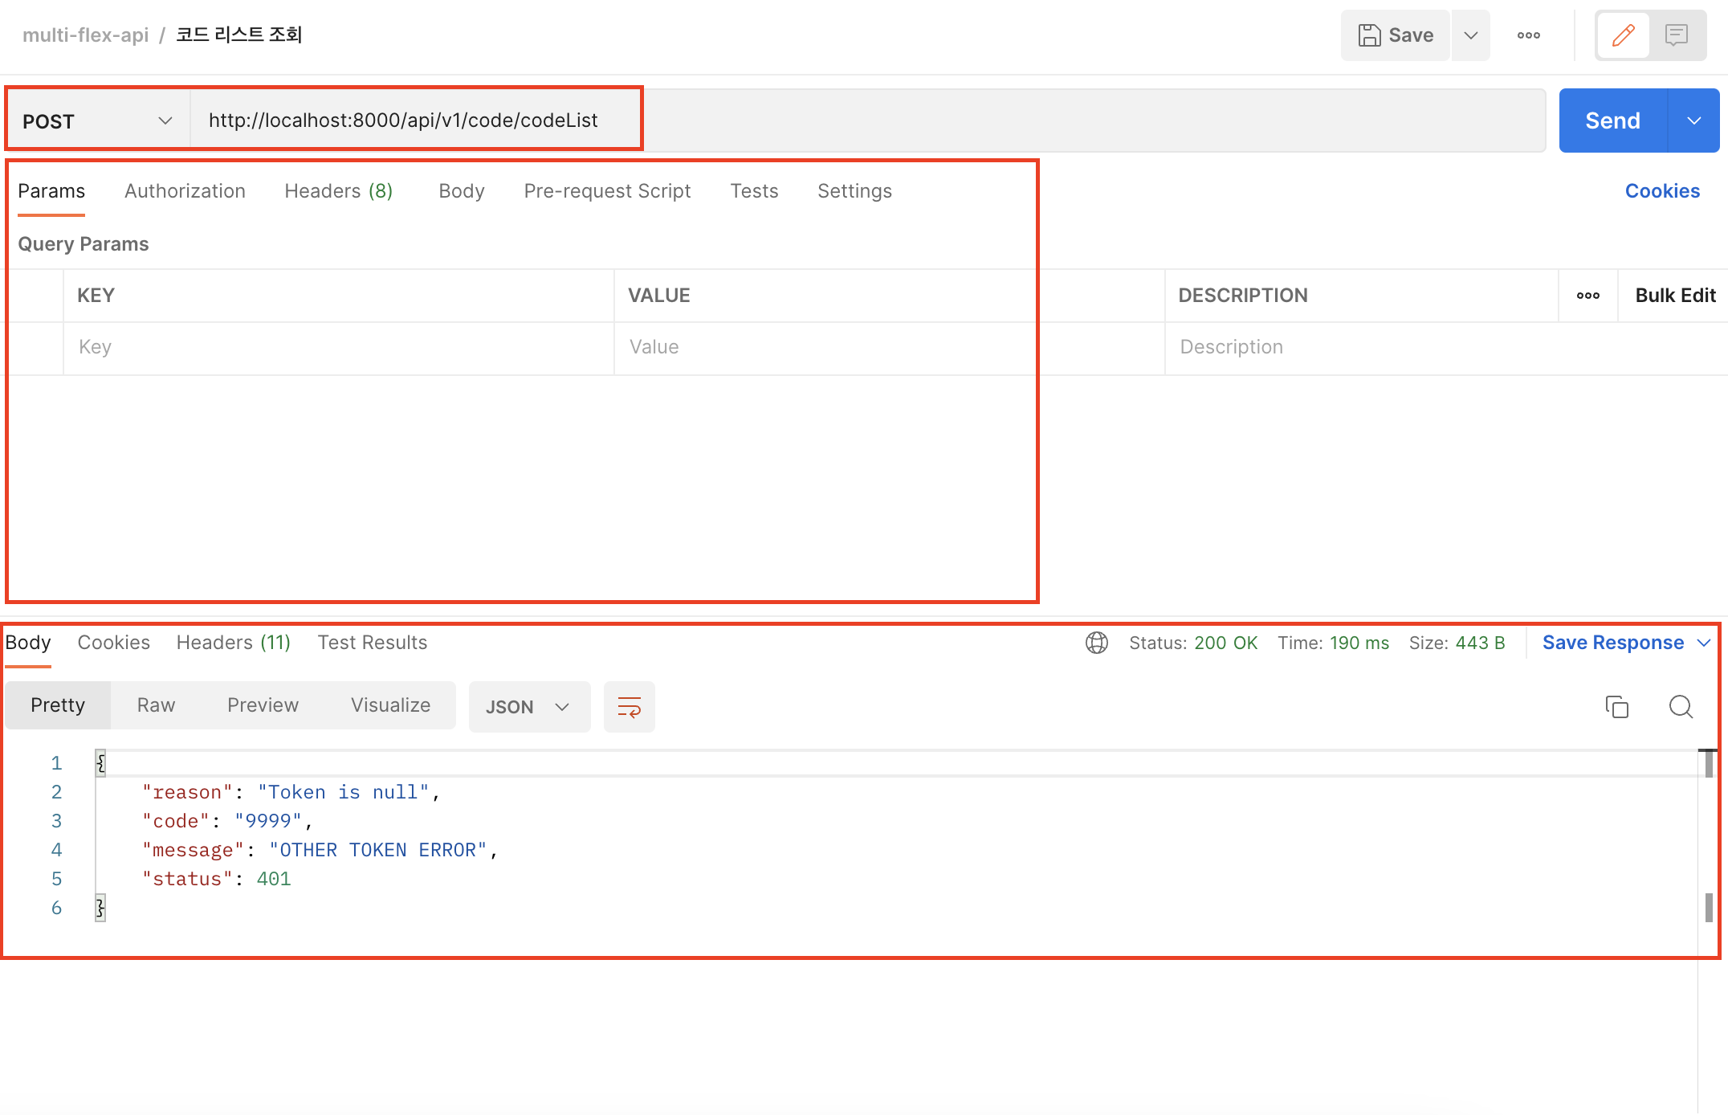Click the wrap lines icon
The height and width of the screenshot is (1115, 1728).
(x=629, y=707)
